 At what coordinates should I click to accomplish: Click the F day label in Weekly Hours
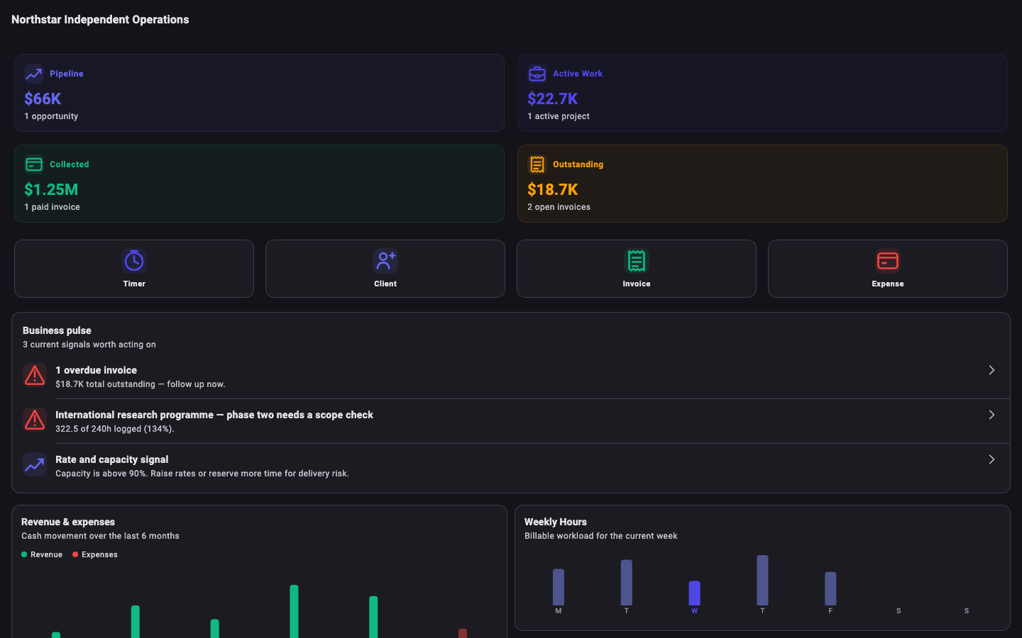click(830, 611)
